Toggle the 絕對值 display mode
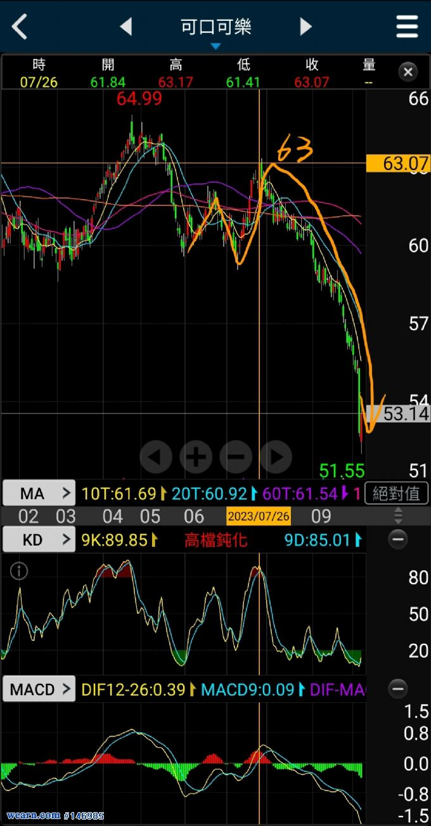The height and width of the screenshot is (826, 431). (x=397, y=494)
